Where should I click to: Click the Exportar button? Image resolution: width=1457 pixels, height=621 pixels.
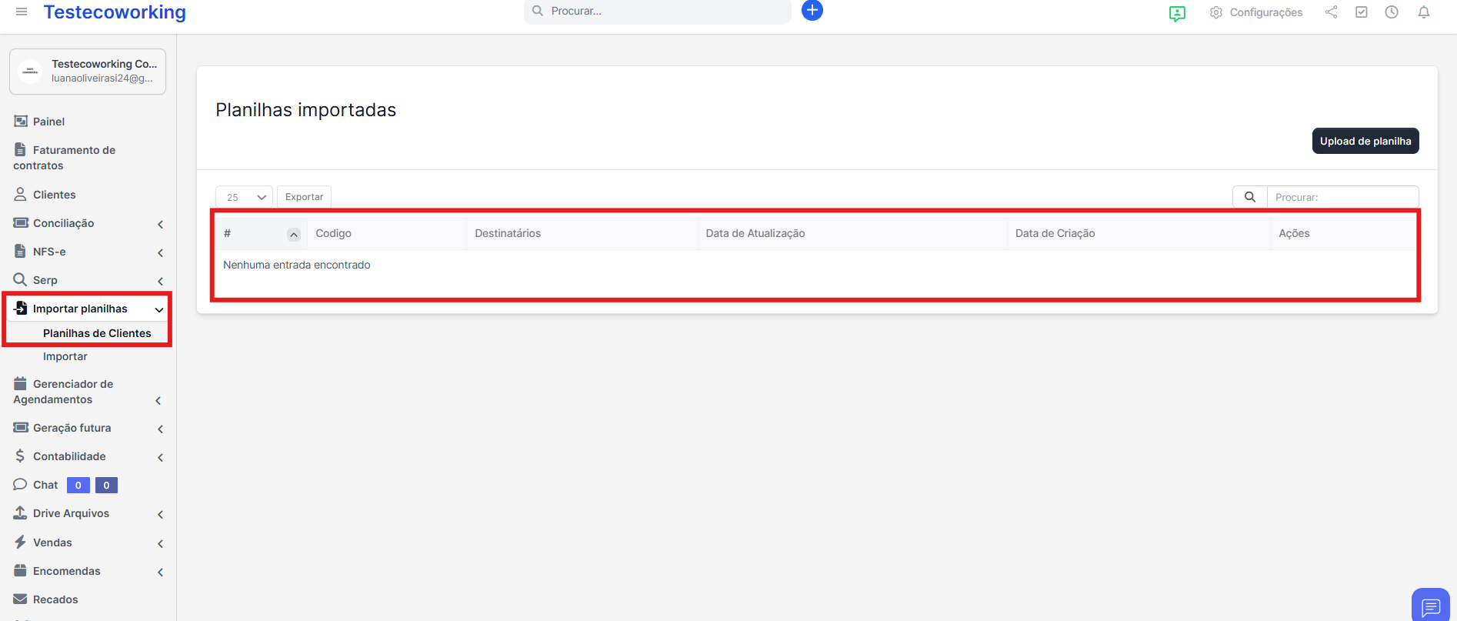(304, 197)
